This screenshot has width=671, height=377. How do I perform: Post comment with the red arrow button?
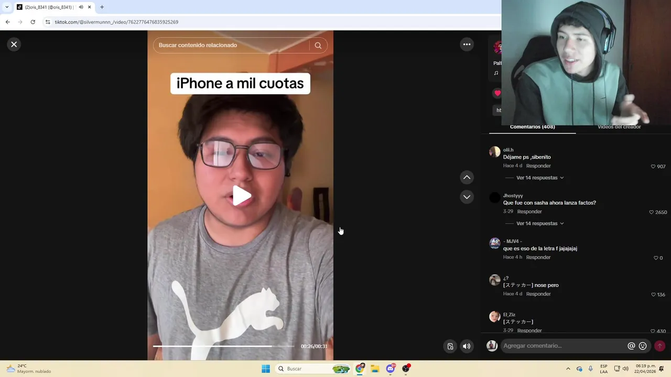pyautogui.click(x=659, y=346)
